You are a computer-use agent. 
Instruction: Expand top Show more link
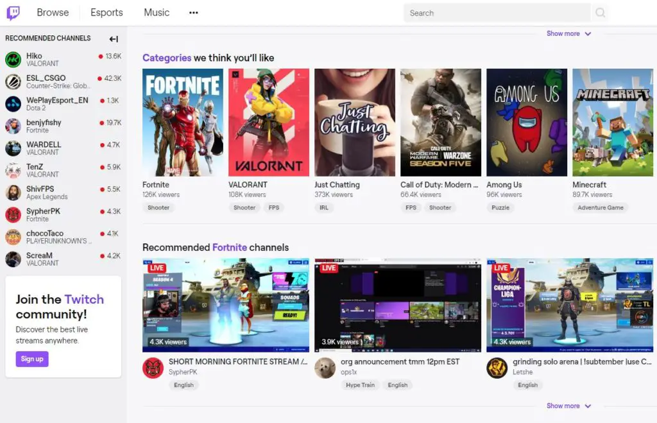click(x=568, y=33)
